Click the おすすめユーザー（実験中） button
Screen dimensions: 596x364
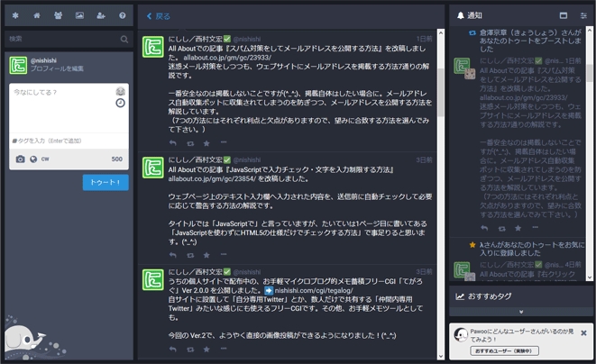pyautogui.click(x=504, y=350)
